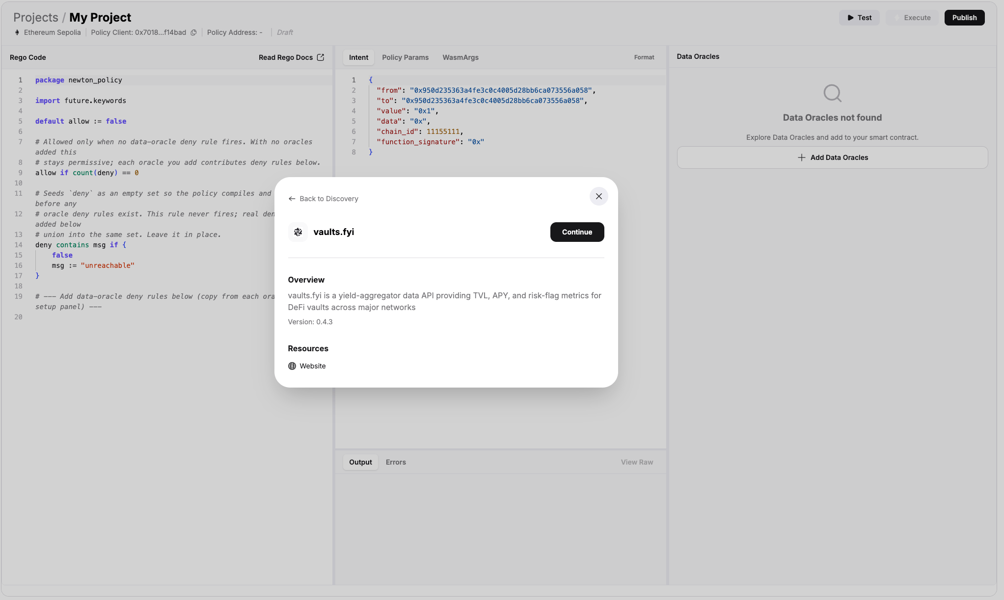Click the "data": "0x" line in Intent
Image resolution: width=1004 pixels, height=600 pixels.
point(403,121)
